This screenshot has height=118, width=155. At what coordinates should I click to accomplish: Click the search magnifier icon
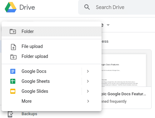87,7
